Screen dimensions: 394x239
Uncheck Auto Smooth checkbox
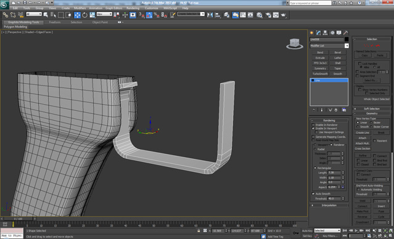(313, 194)
